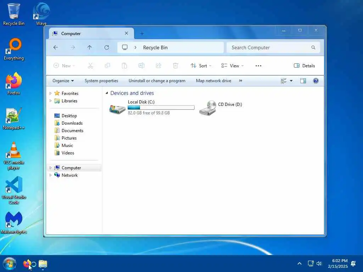Open Notepad++ desktop shortcut

tap(14, 118)
